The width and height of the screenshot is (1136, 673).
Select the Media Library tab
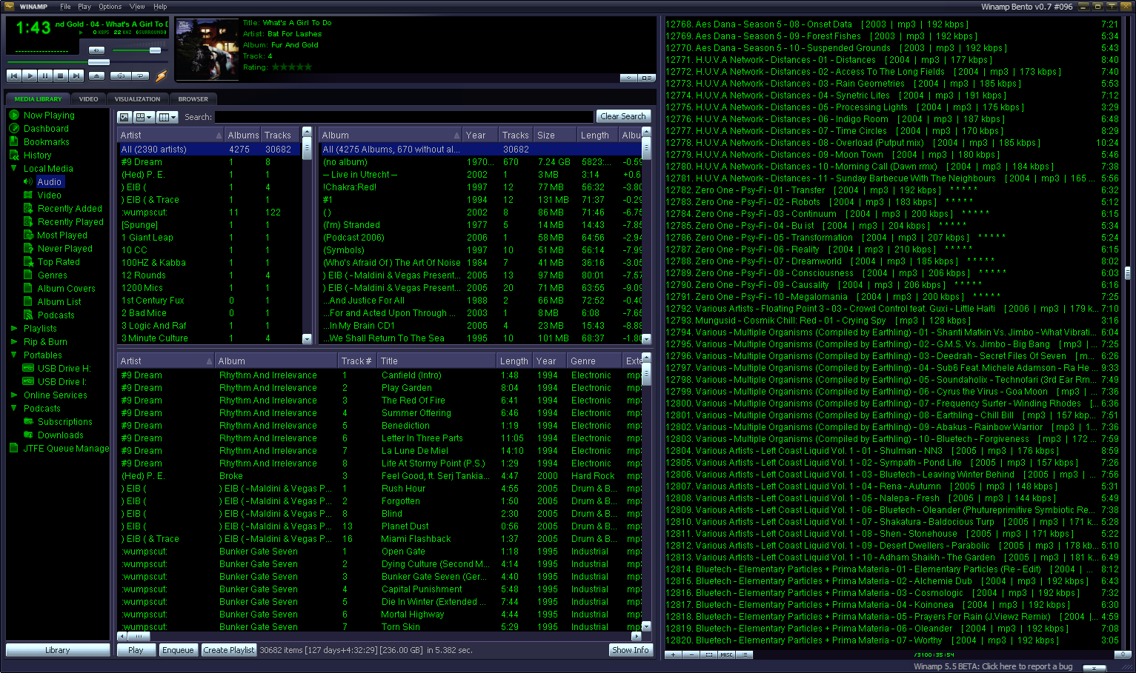pos(39,99)
